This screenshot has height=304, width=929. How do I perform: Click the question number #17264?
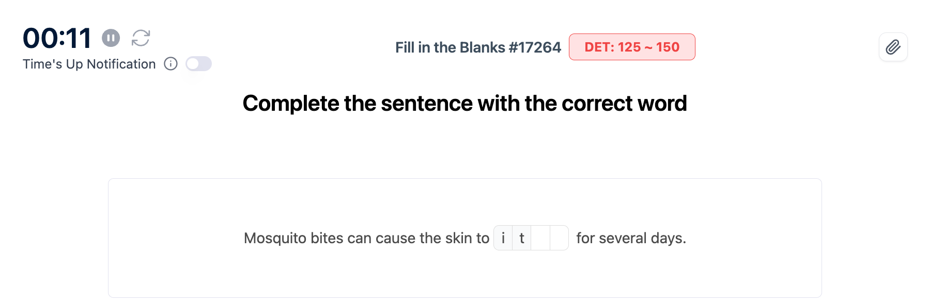(535, 47)
